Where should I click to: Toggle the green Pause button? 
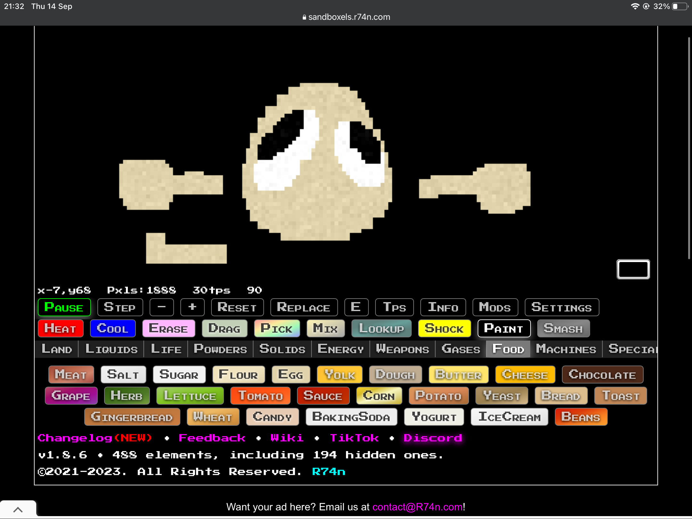click(64, 307)
